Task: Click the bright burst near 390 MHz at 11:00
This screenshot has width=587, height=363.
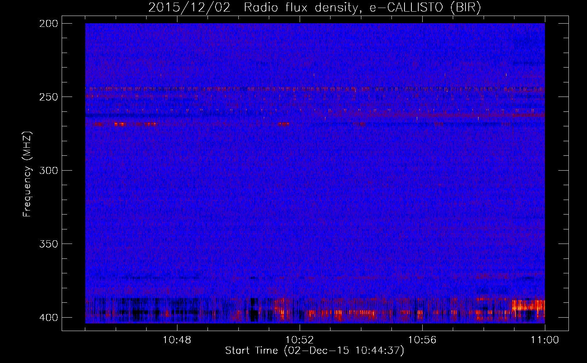Action: pos(528,305)
